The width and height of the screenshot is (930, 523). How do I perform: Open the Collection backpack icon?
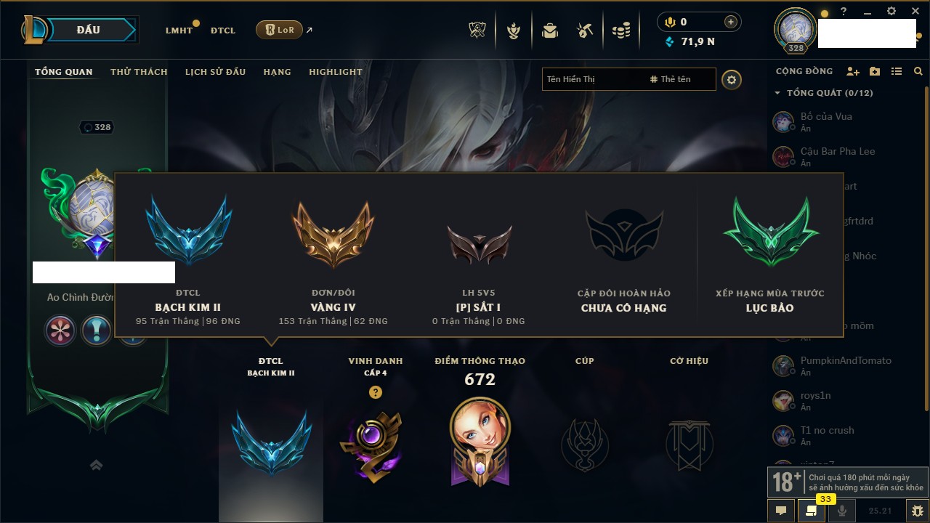(550, 31)
